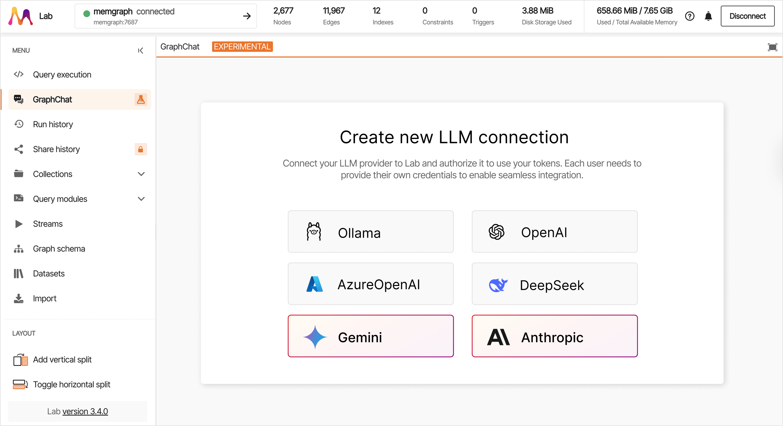This screenshot has width=783, height=426.
Task: Click Toggle horizontal split label
Action: pyautogui.click(x=72, y=385)
